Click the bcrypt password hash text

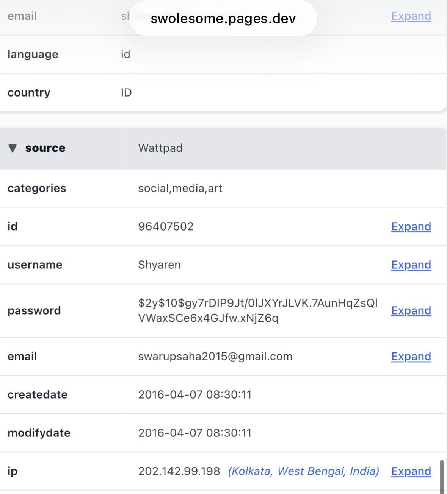click(x=258, y=310)
